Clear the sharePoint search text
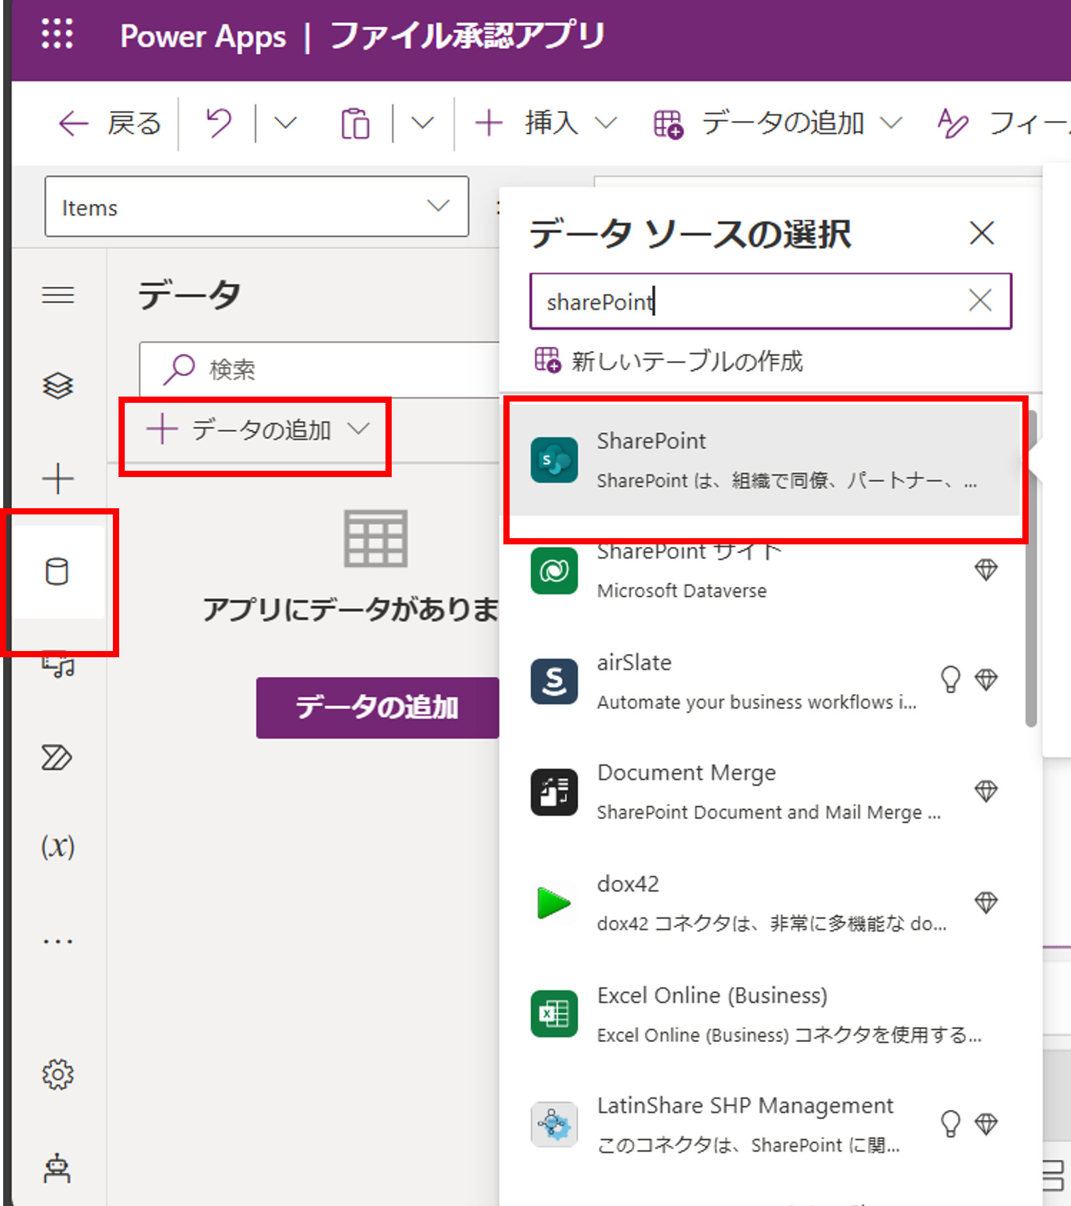The image size is (1071, 1206). point(981,301)
